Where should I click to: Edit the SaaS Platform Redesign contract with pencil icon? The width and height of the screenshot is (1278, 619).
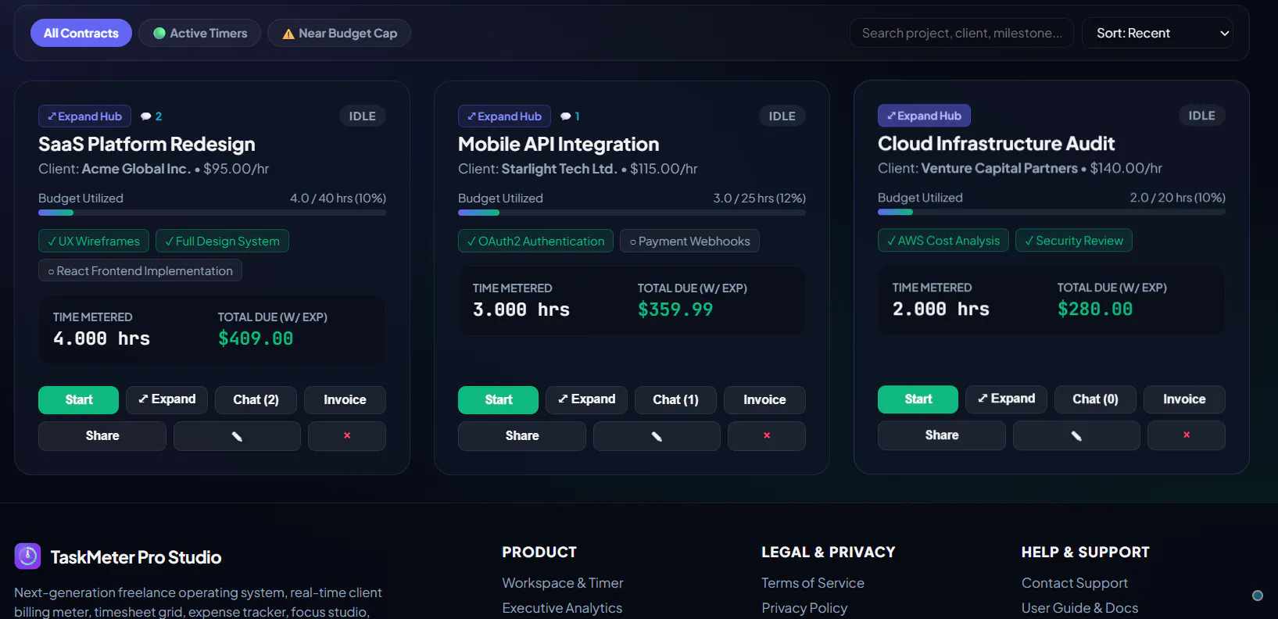pos(237,436)
